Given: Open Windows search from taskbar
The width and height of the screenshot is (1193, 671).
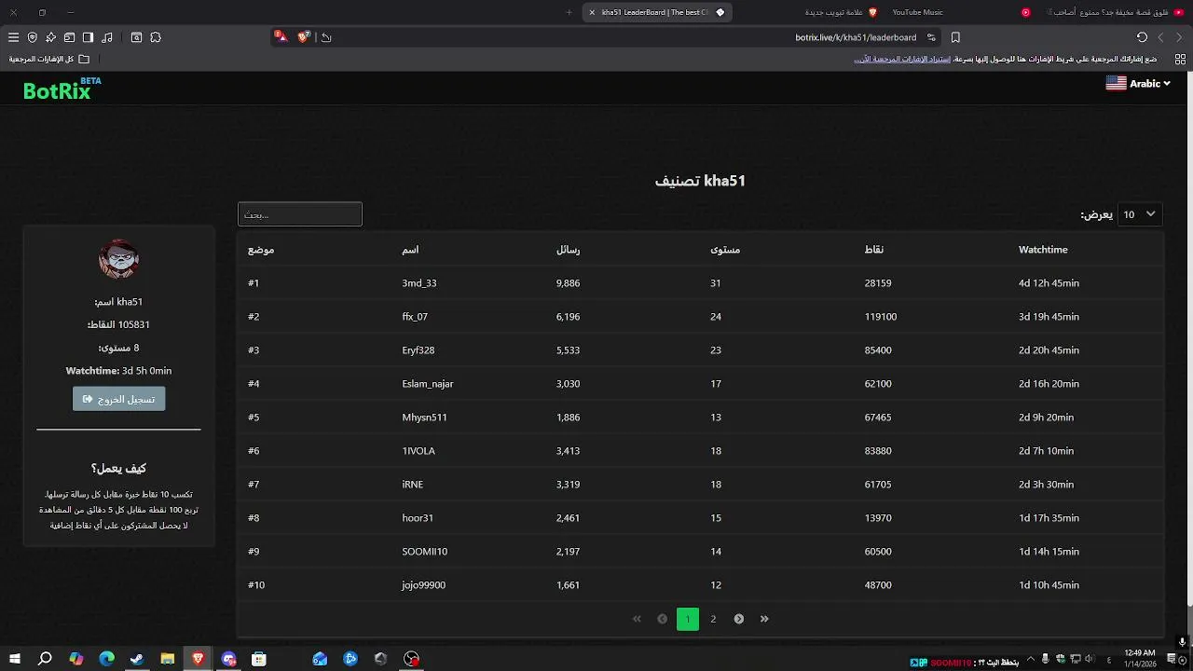Looking at the screenshot, I should 45,659.
